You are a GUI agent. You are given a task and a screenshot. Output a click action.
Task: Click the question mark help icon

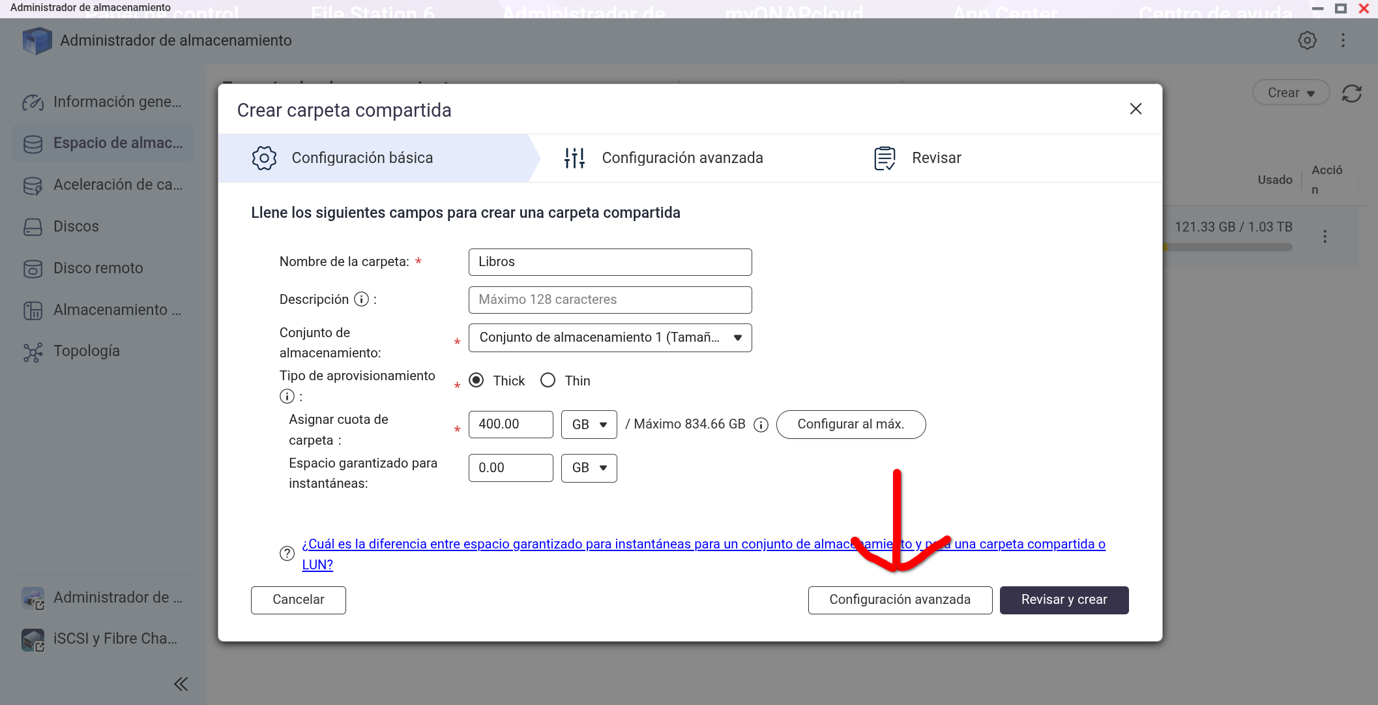[287, 554]
